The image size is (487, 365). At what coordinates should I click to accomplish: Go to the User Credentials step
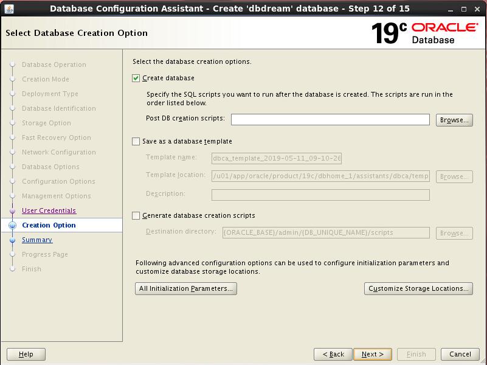pyautogui.click(x=49, y=210)
